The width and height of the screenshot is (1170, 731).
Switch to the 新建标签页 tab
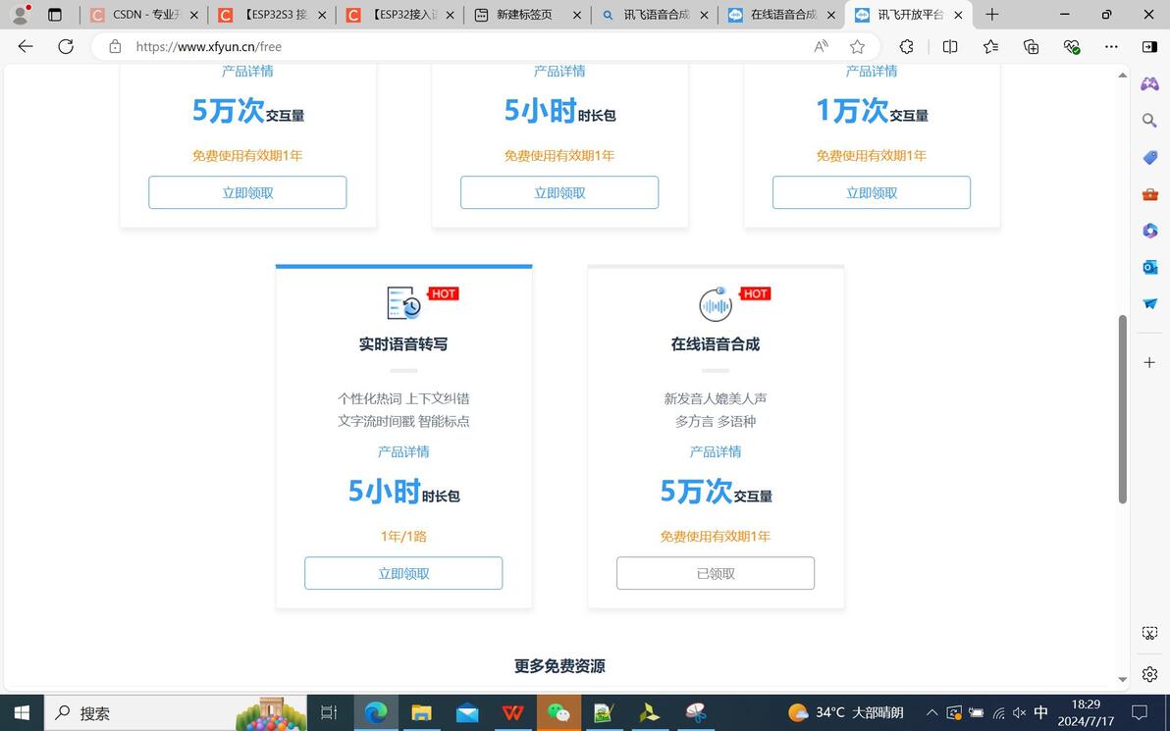527,14
